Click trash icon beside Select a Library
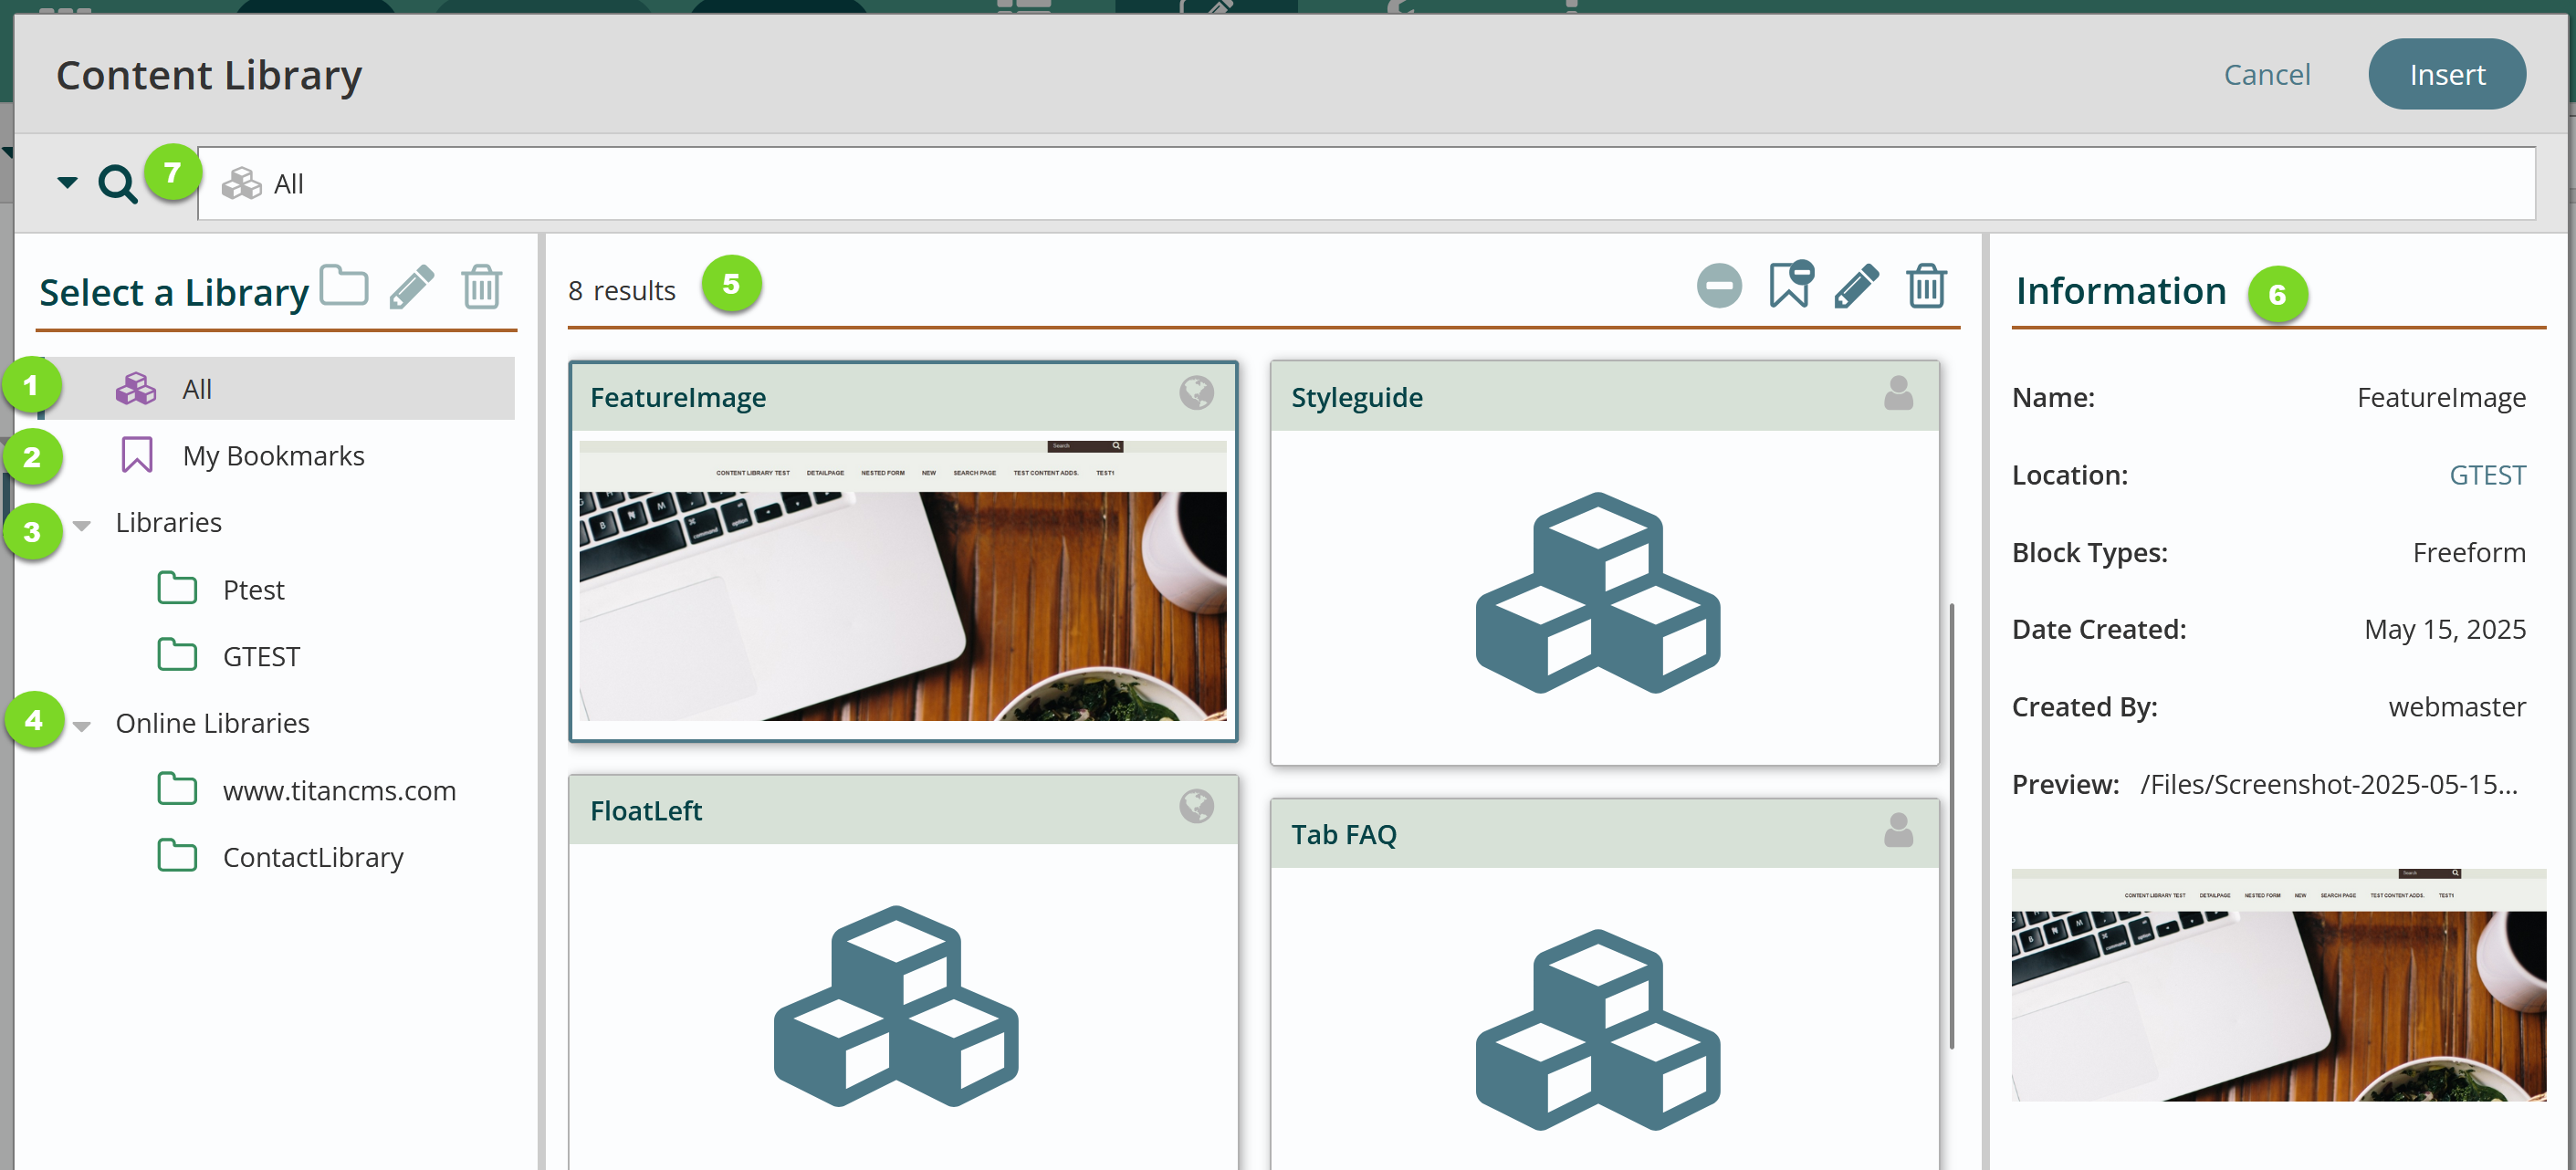 pyautogui.click(x=481, y=287)
